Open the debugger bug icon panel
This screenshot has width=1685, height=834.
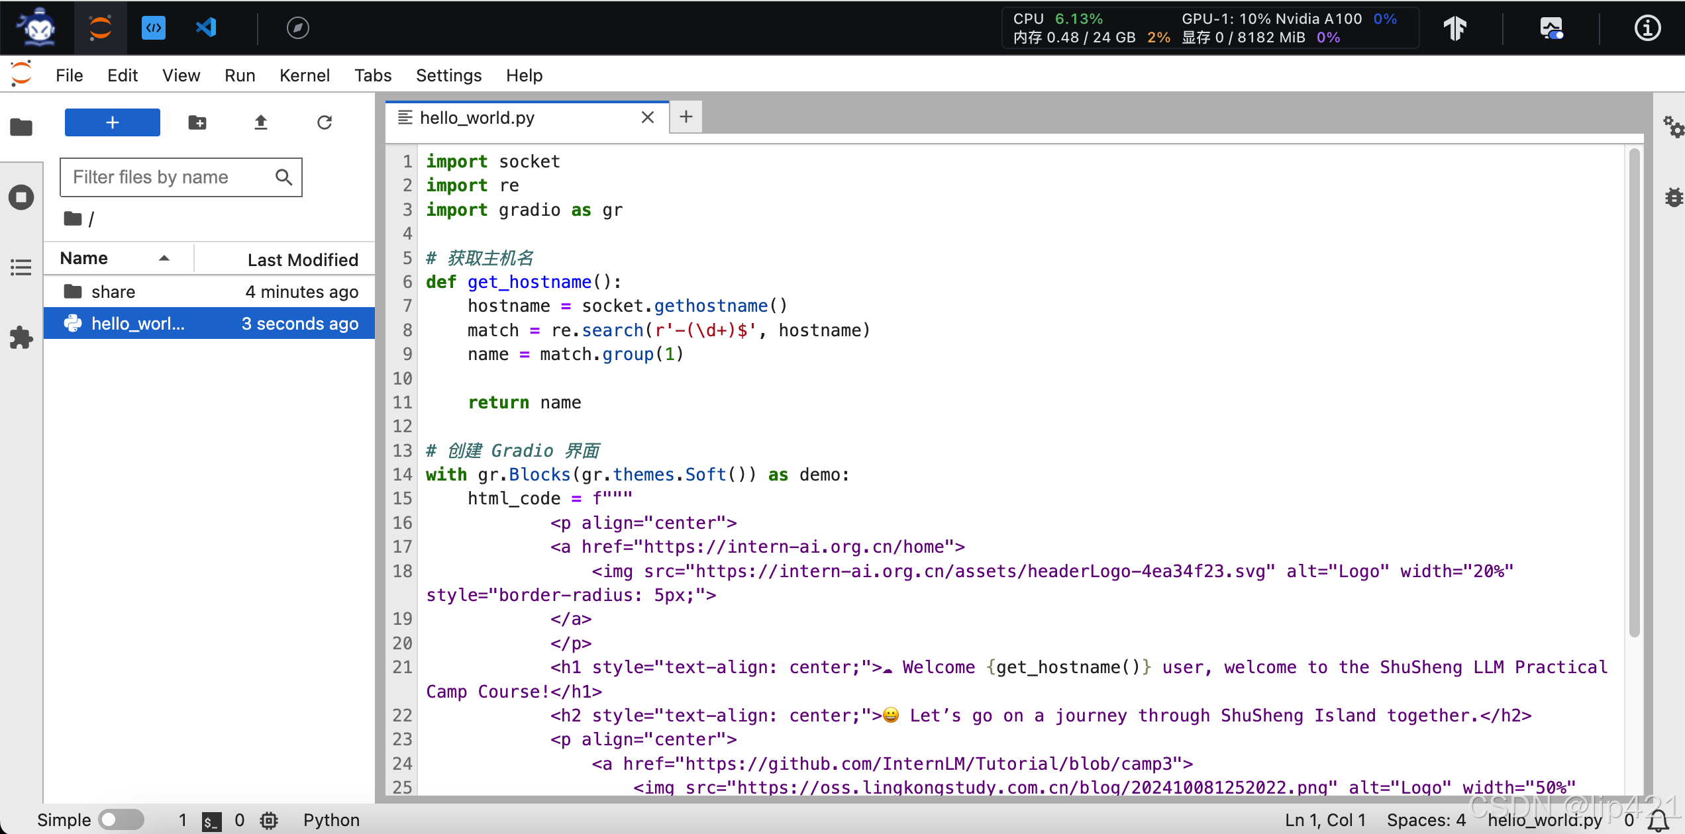click(x=1673, y=197)
